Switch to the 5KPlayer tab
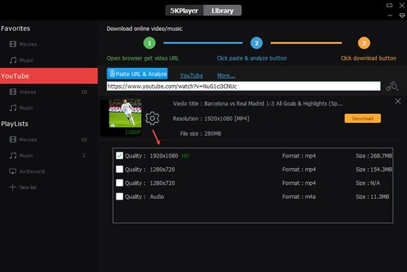This screenshot has height=272, width=407. point(185,11)
